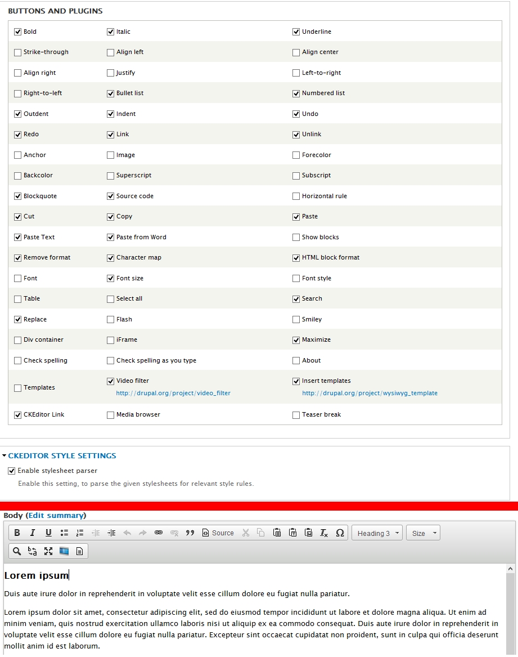
Task: Enable the Strike-through plugin checkbox
Action: tap(17, 52)
